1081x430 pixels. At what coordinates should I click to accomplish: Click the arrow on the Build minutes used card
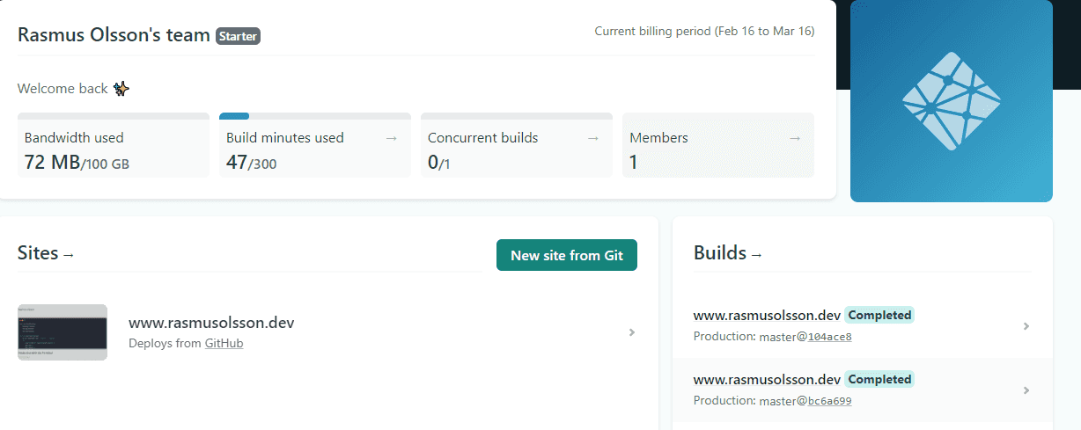[392, 138]
